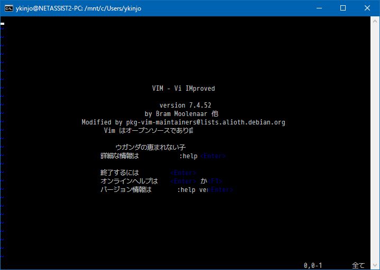
Task: Click the '全て' status indicator
Action: [358, 265]
